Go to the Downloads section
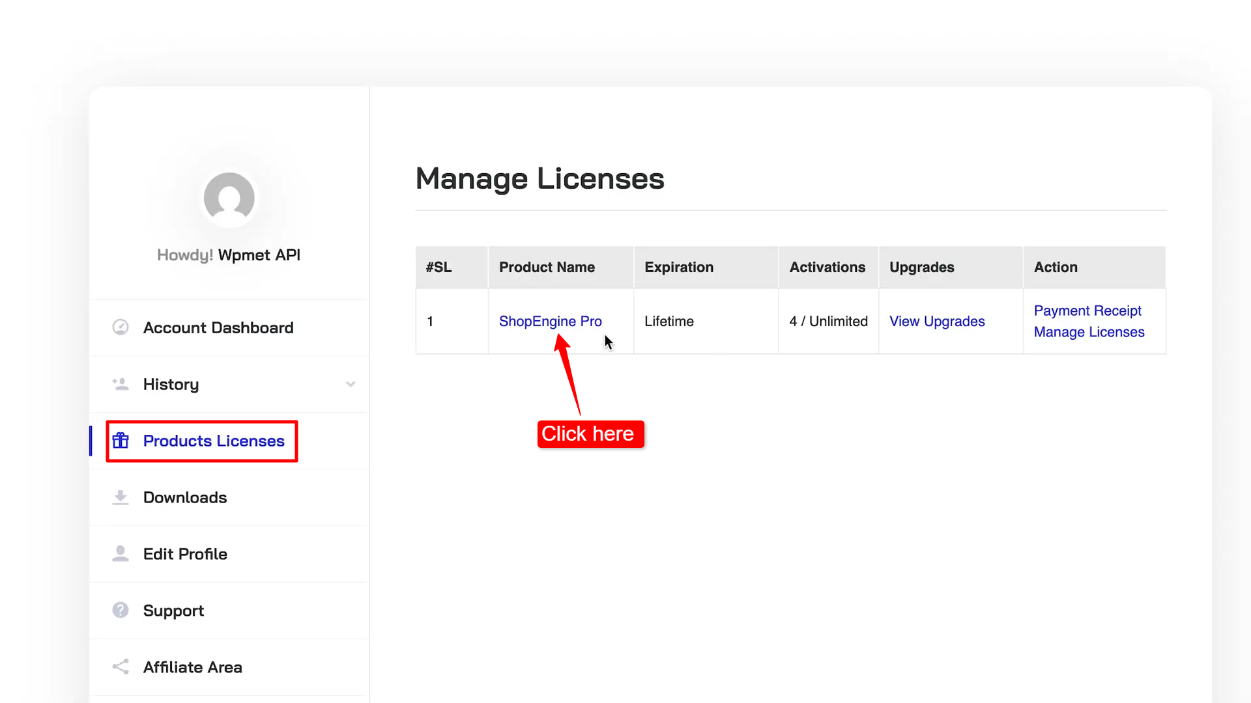 pos(229,497)
